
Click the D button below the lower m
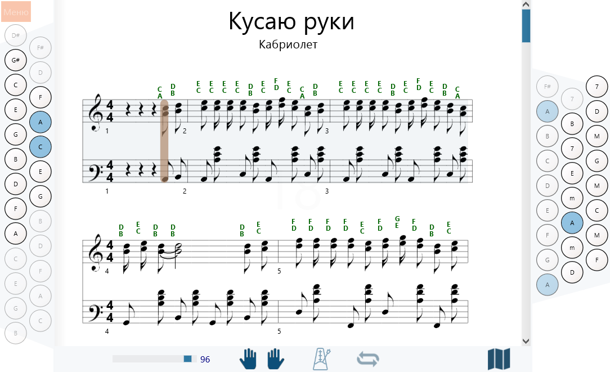(x=572, y=272)
